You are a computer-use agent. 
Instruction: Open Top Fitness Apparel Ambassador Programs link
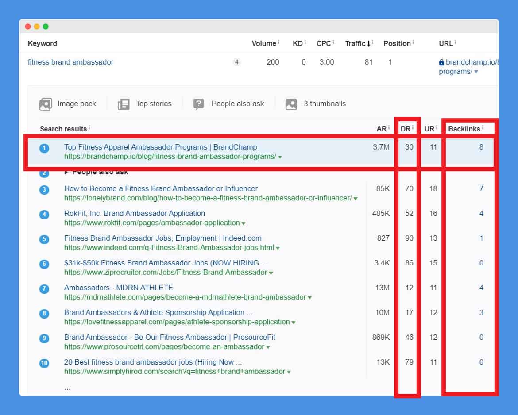161,147
